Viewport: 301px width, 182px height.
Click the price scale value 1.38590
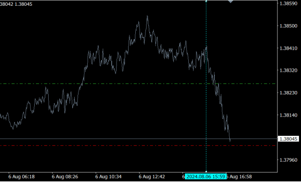[x=288, y=4]
